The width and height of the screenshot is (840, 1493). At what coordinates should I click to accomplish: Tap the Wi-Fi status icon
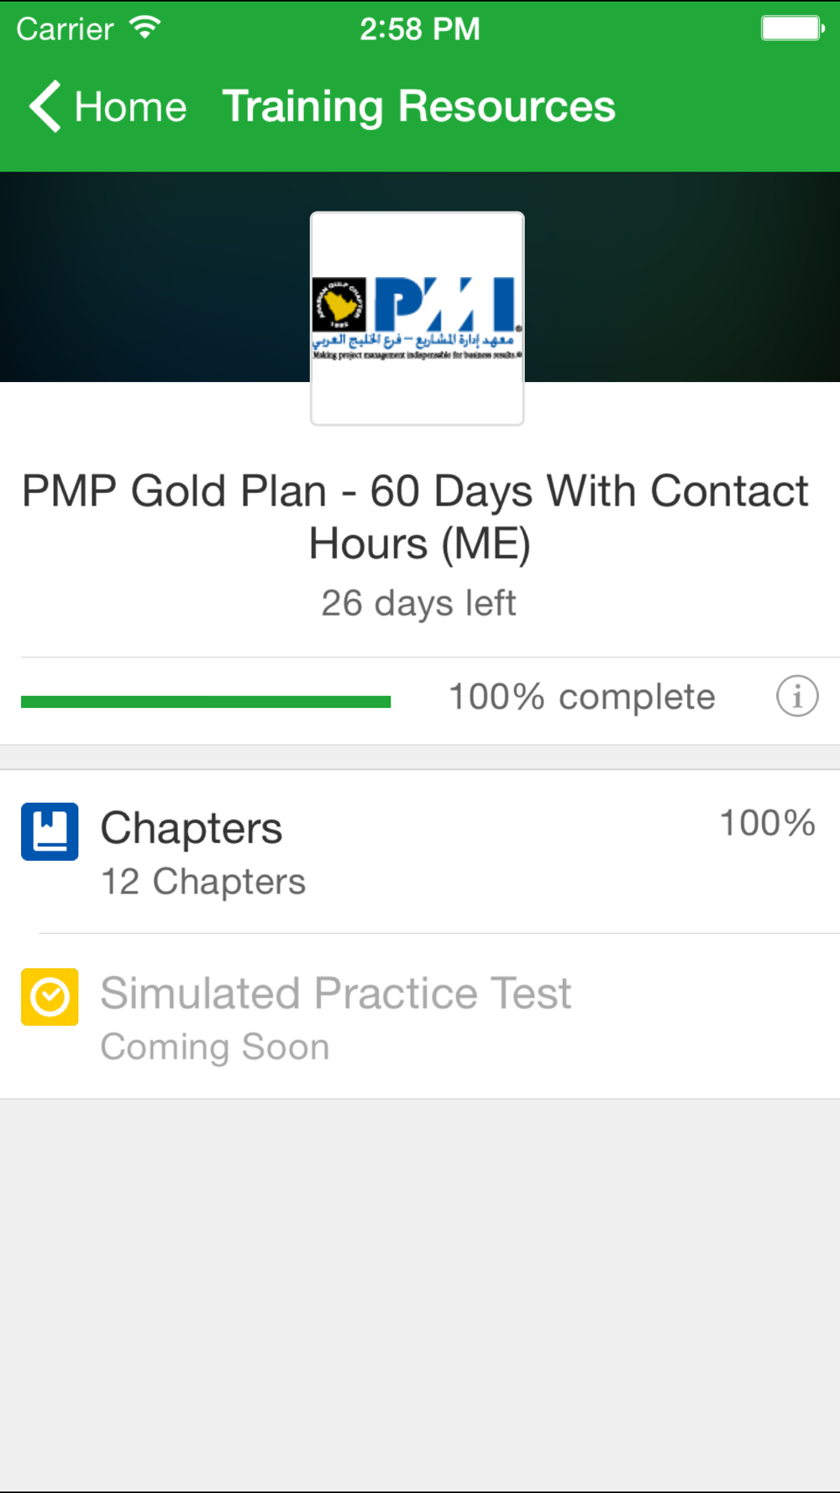[145, 29]
